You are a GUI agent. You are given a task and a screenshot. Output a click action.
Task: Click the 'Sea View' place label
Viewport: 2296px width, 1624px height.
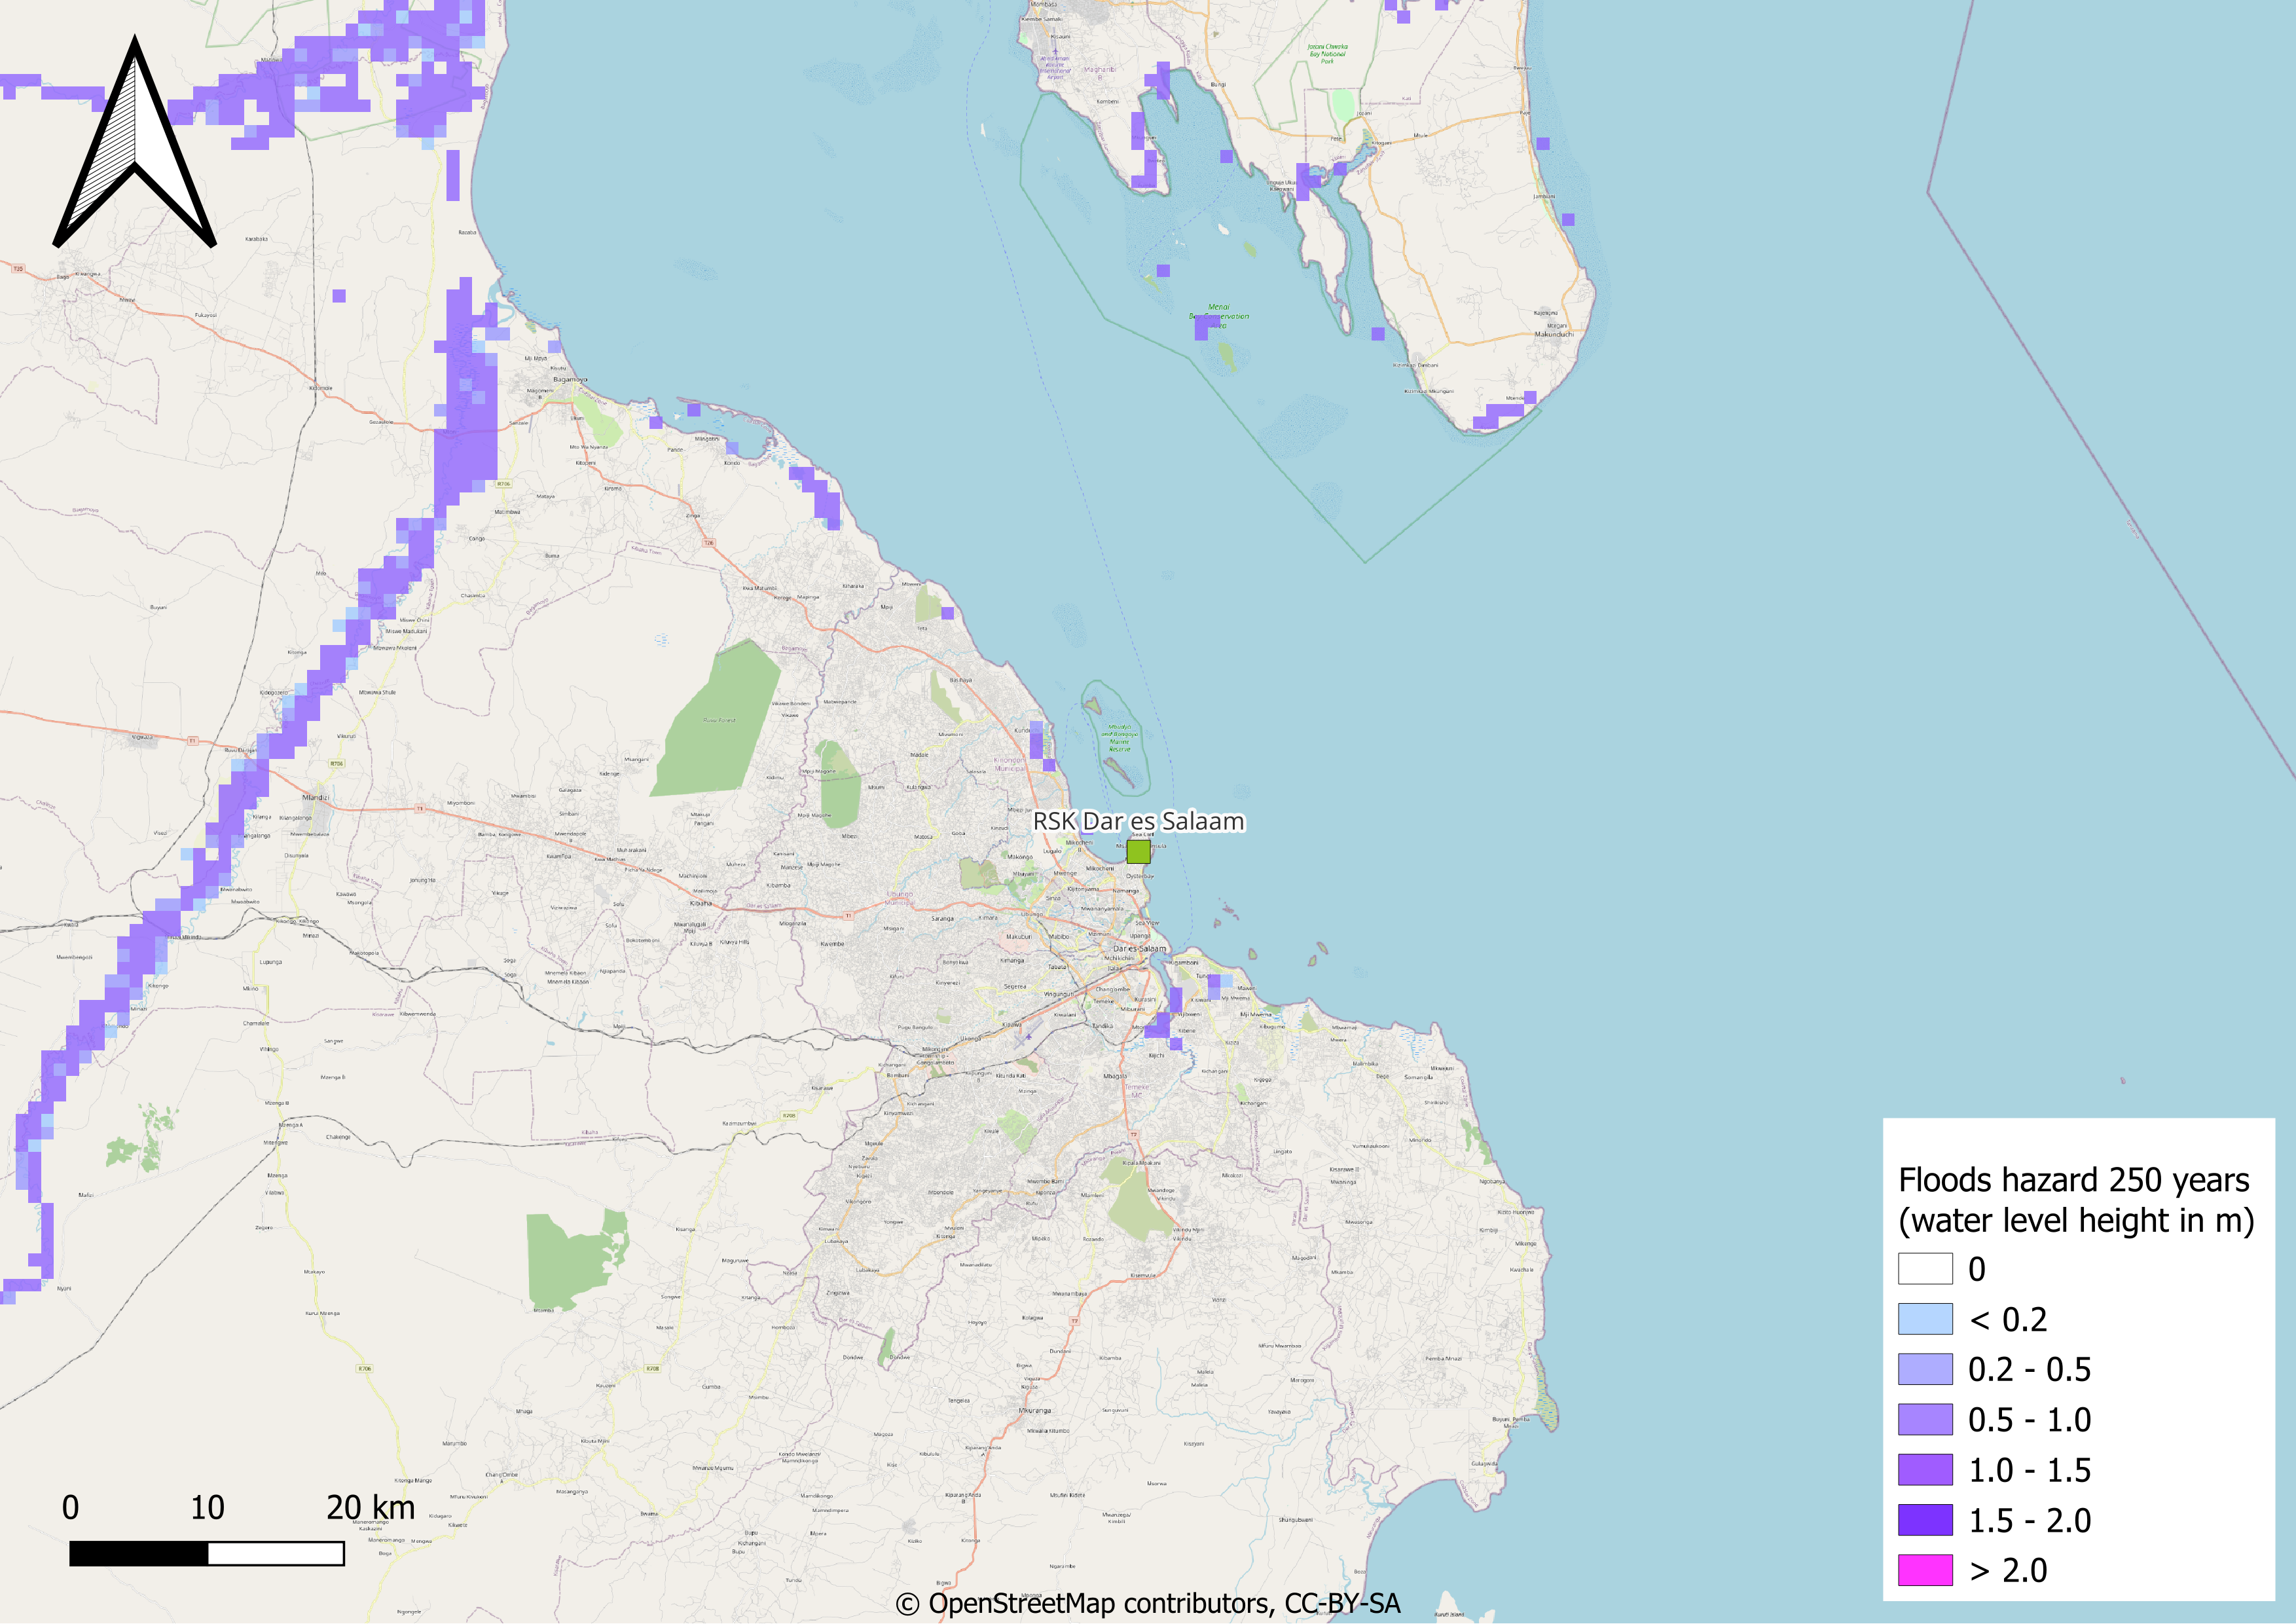tap(1148, 923)
